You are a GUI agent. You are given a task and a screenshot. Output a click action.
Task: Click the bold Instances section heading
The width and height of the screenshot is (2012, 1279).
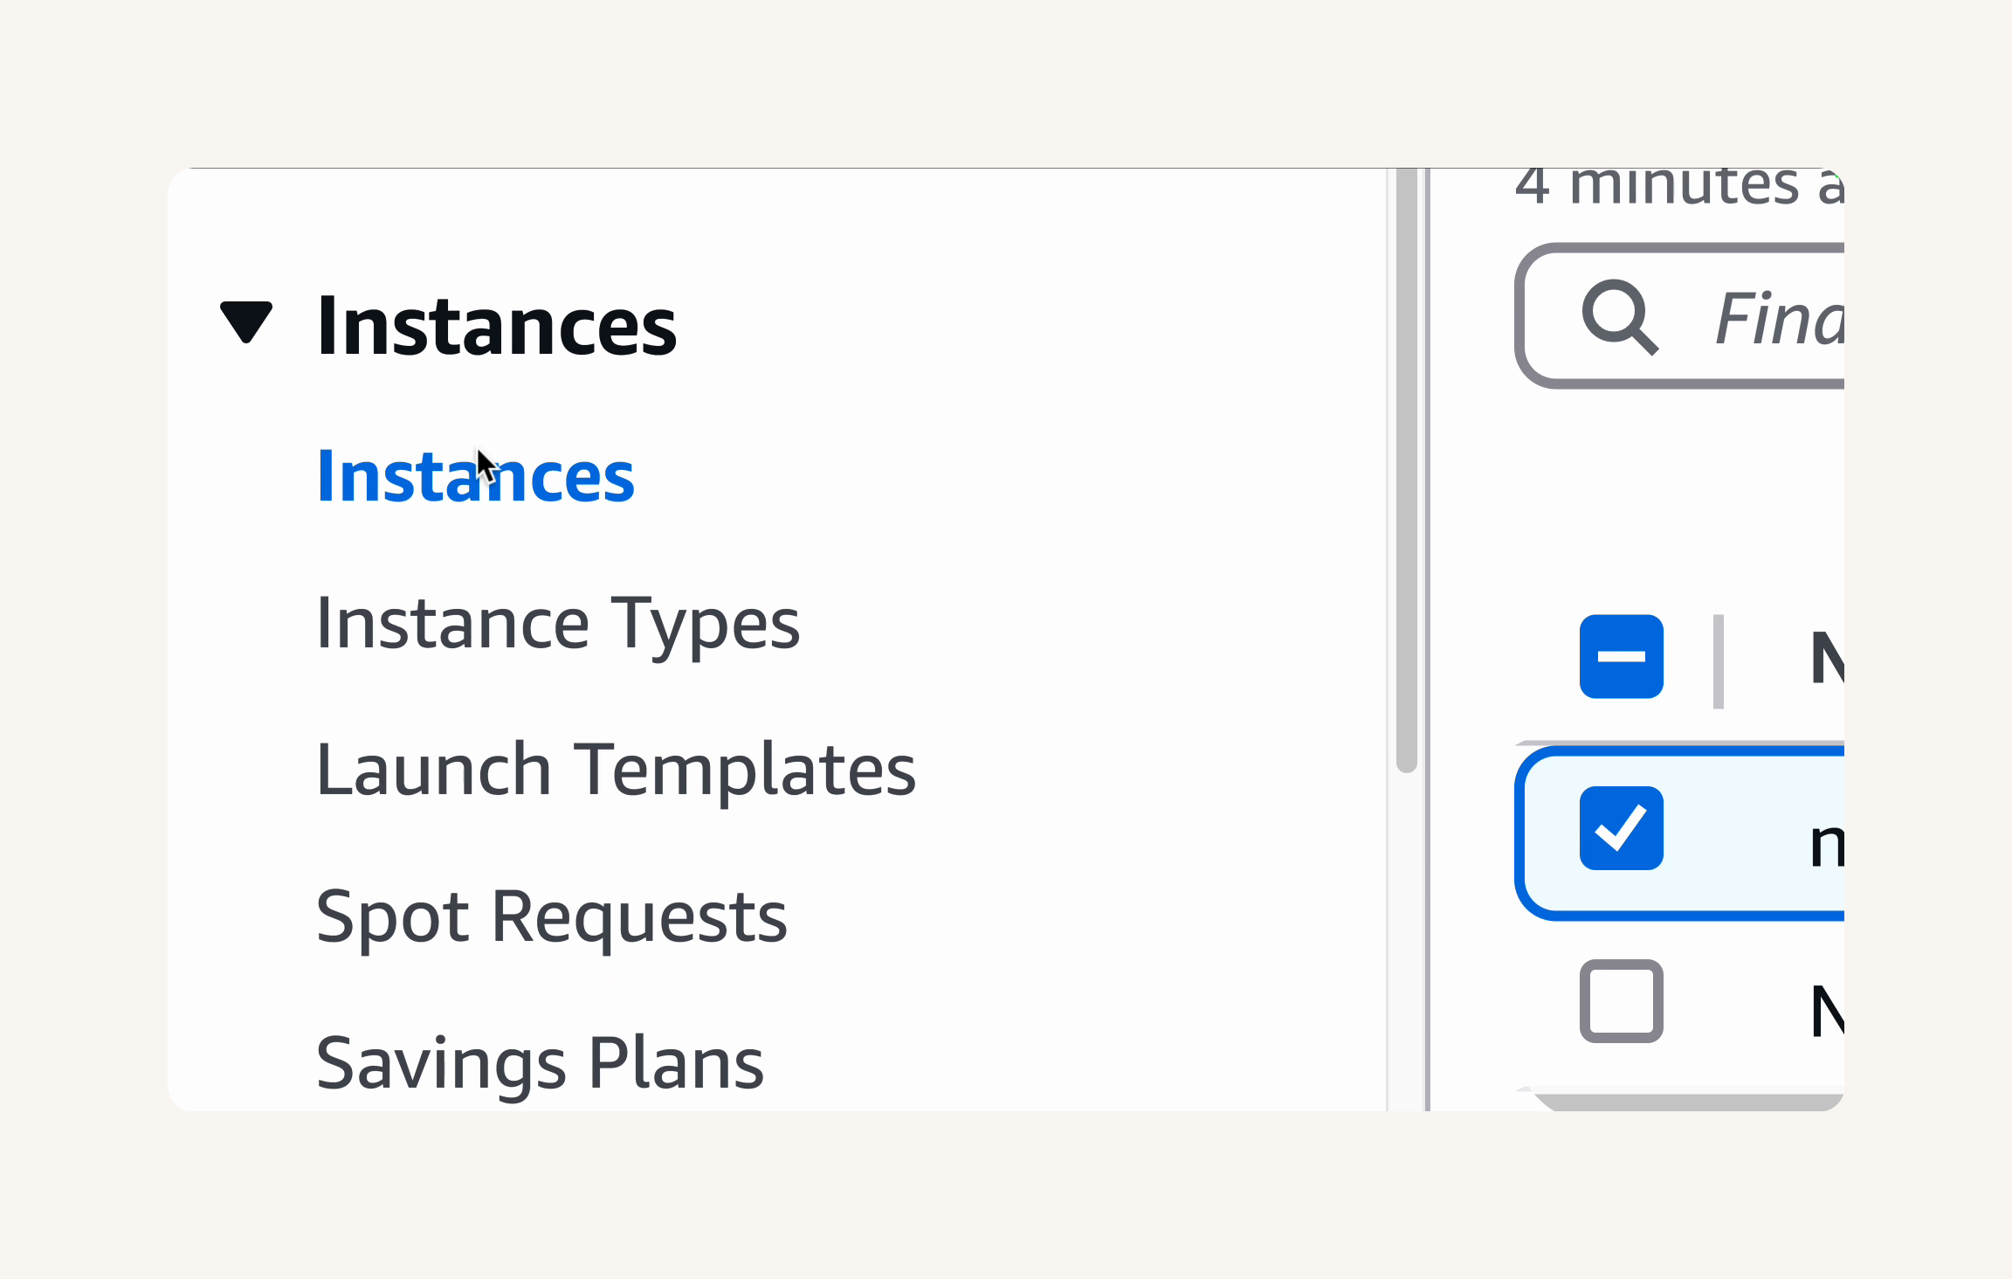496,326
